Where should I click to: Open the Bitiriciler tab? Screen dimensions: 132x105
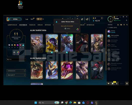click(x=91, y=25)
